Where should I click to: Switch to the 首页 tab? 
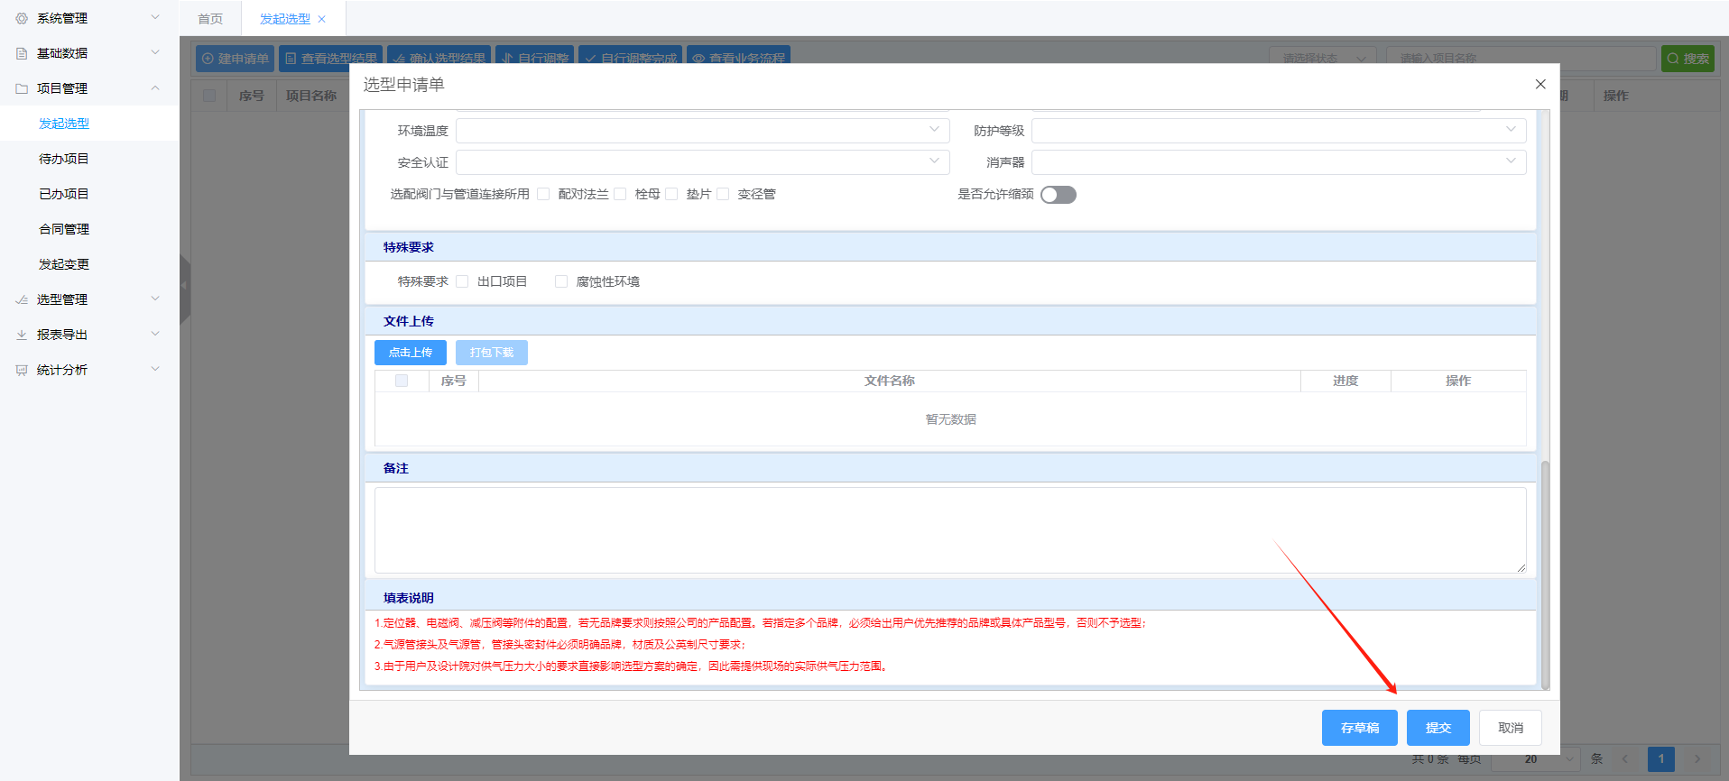point(210,19)
